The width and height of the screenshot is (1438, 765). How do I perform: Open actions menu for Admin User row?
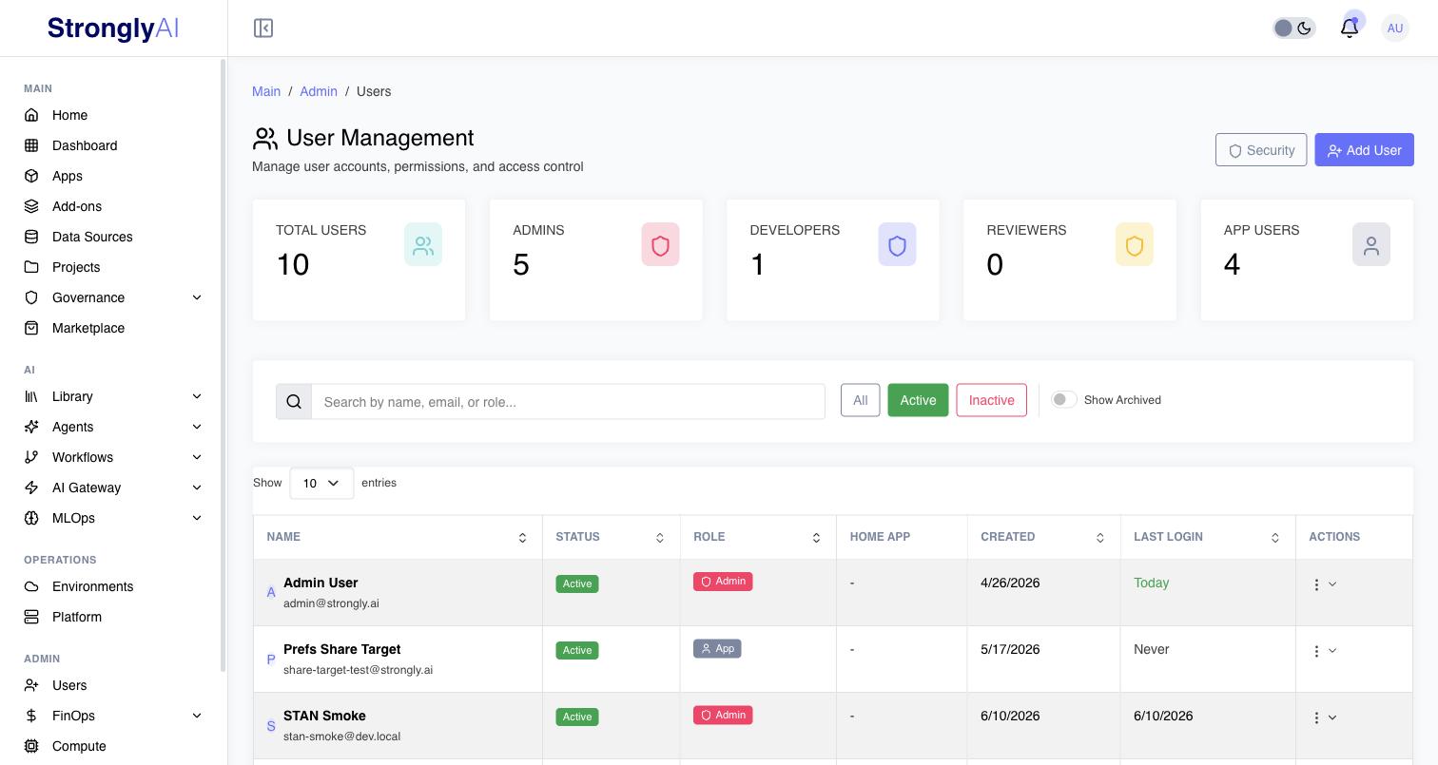pyautogui.click(x=1324, y=584)
